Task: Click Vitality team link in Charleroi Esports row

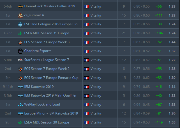Action: click(x=96, y=51)
